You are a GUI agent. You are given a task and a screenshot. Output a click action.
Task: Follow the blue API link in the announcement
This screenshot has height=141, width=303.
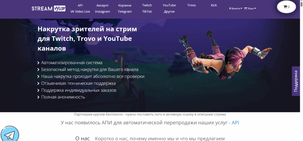235,123
